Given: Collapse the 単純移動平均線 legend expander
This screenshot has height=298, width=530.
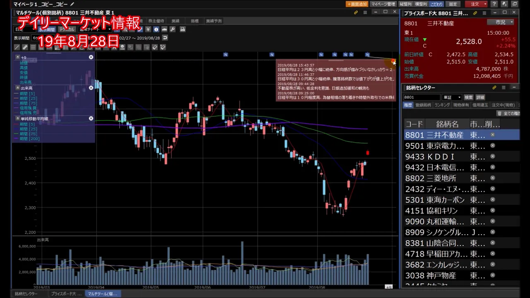Looking at the screenshot, I should pos(17,118).
